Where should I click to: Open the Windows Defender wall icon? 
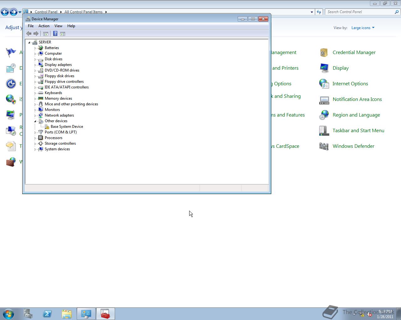pos(324,146)
